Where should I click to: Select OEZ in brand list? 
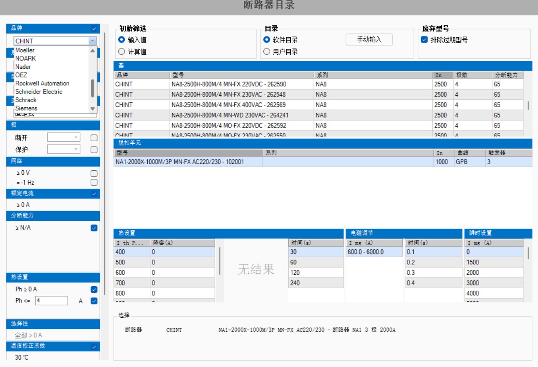point(21,75)
